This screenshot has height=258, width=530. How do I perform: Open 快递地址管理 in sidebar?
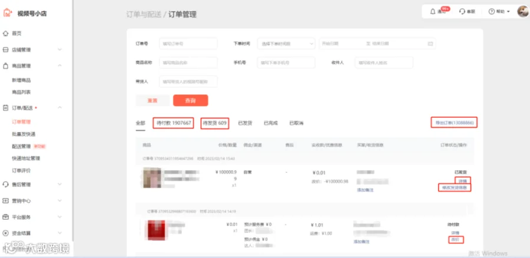tap(26, 158)
